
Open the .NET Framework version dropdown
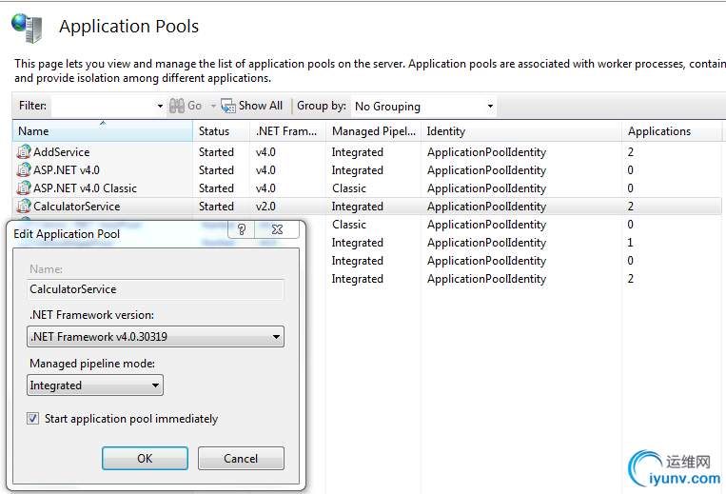pos(276,337)
